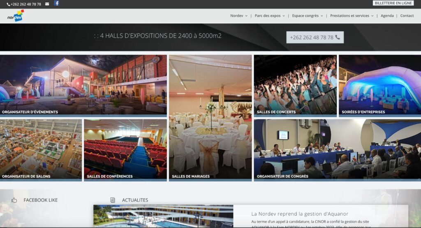
Task: Expand the Parc des expos dropdown
Action: 270,16
